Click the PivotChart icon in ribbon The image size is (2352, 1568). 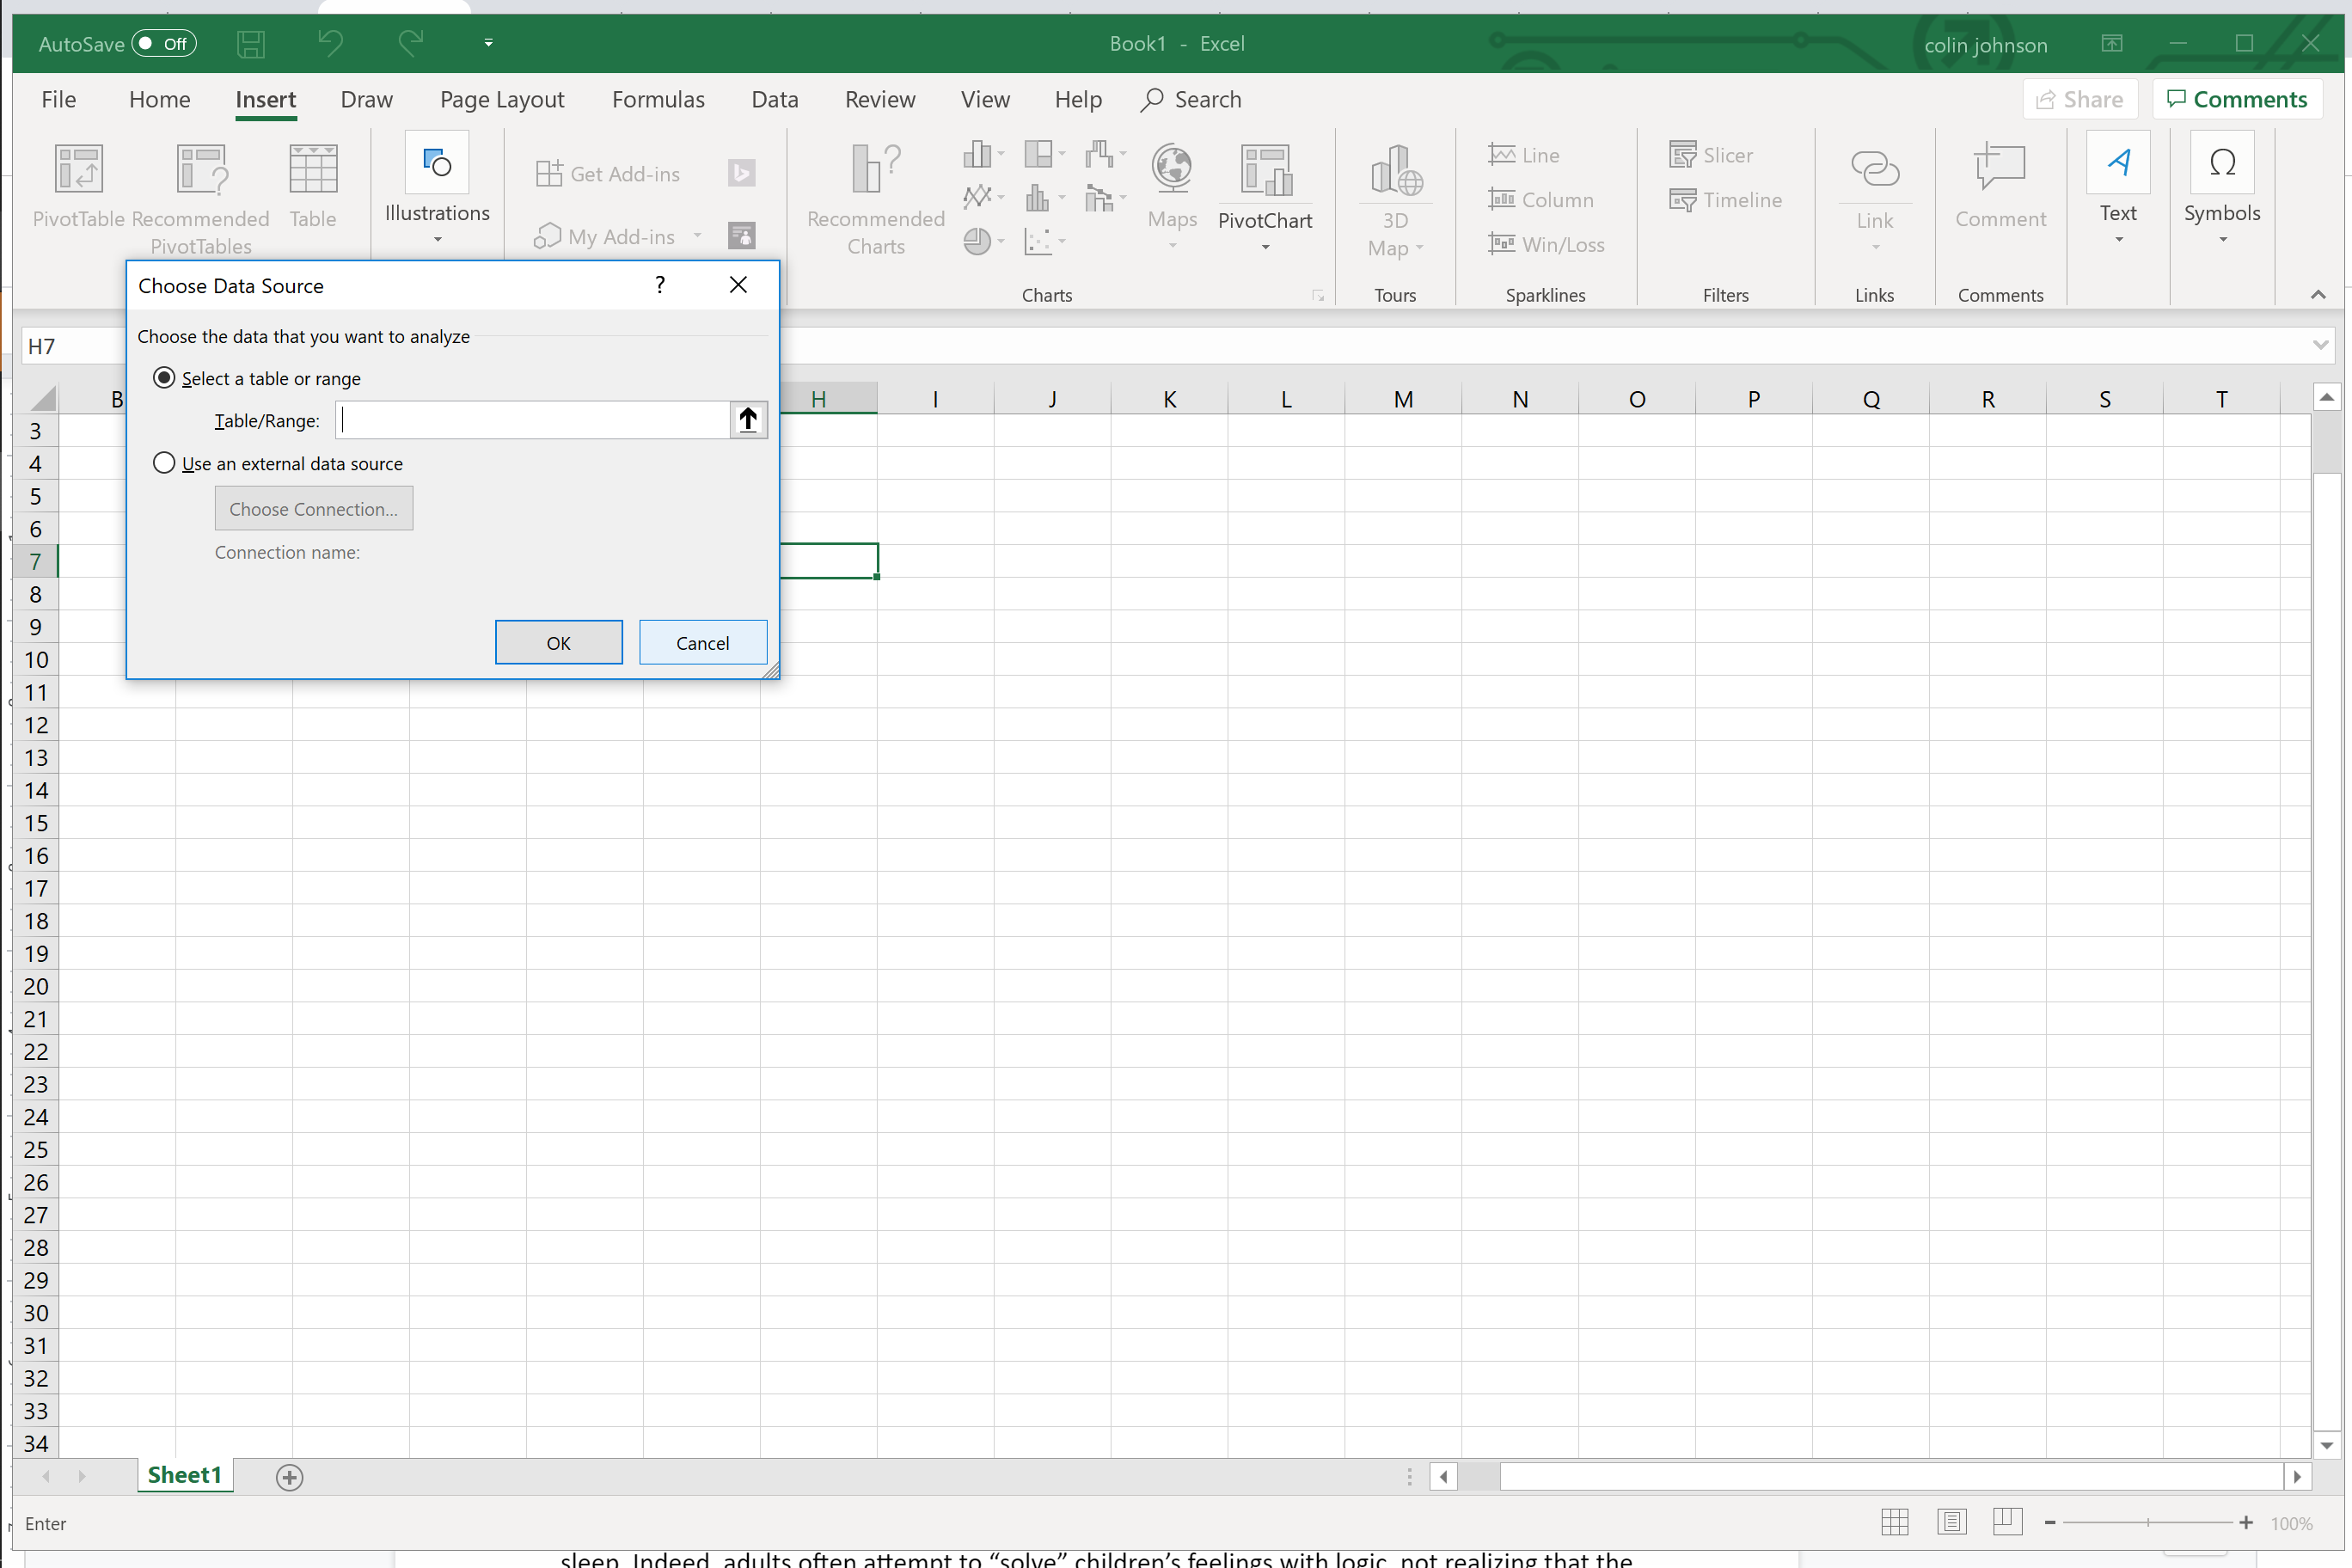[x=1265, y=170]
